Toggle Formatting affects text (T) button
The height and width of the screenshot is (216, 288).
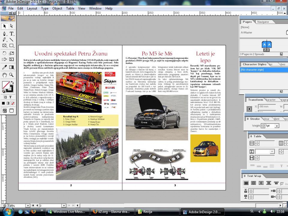pos(10,97)
